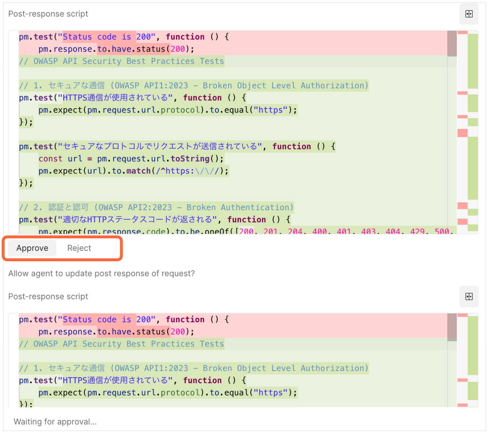The height and width of the screenshot is (433, 490).
Task: Click the Waiting for approval status text
Action: click(55, 421)
